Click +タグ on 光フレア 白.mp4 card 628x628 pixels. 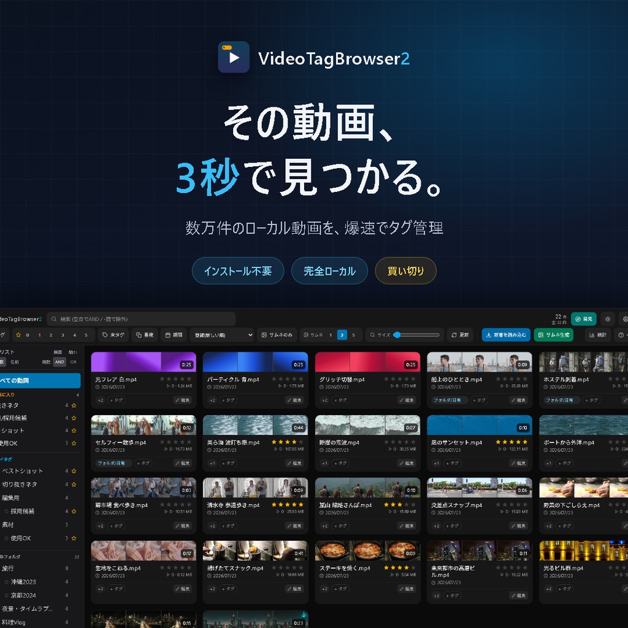point(117,400)
